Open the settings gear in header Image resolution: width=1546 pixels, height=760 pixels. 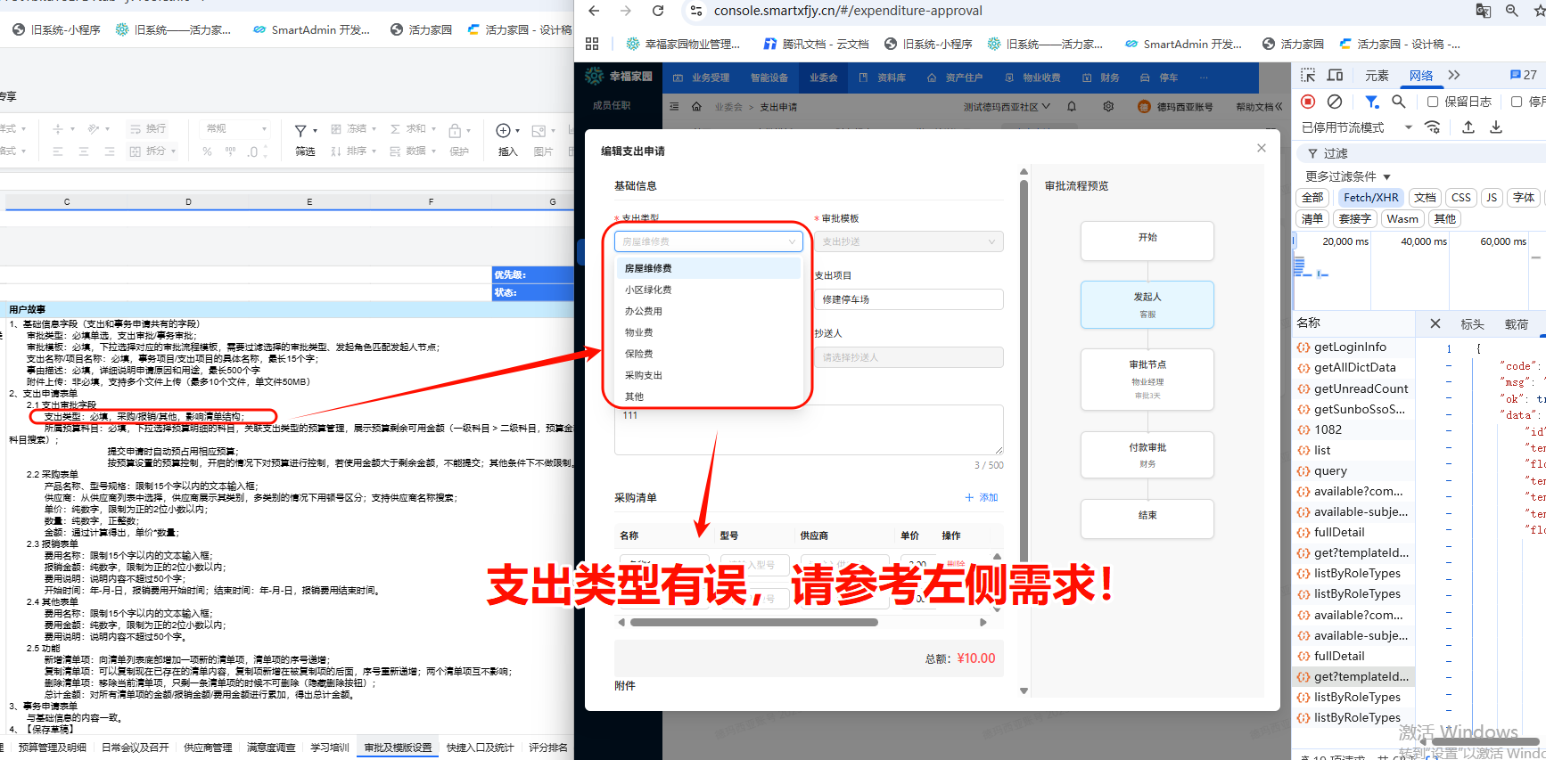(x=1108, y=106)
